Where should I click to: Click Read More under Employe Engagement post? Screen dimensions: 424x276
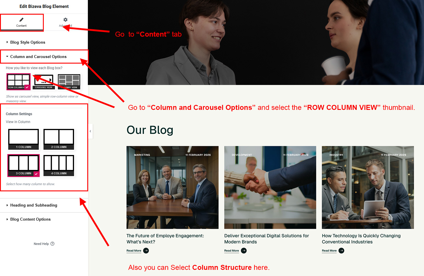[x=134, y=251]
